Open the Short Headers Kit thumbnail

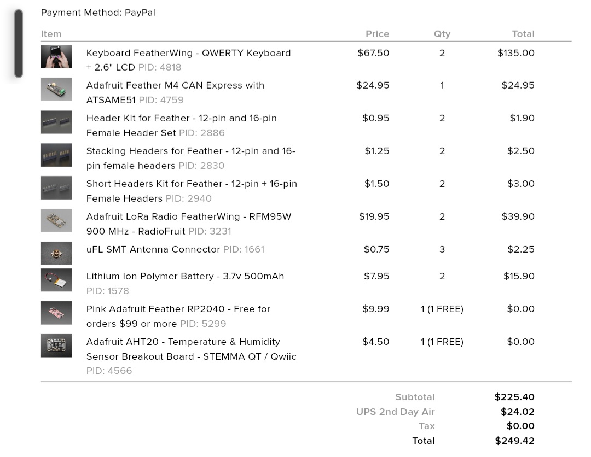(56, 188)
